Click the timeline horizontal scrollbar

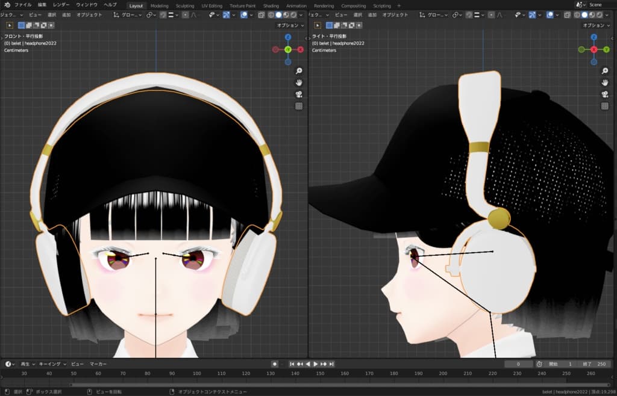coord(301,385)
